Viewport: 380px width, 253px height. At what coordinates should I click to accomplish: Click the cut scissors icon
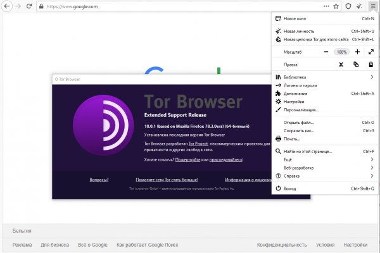[x=340, y=65]
